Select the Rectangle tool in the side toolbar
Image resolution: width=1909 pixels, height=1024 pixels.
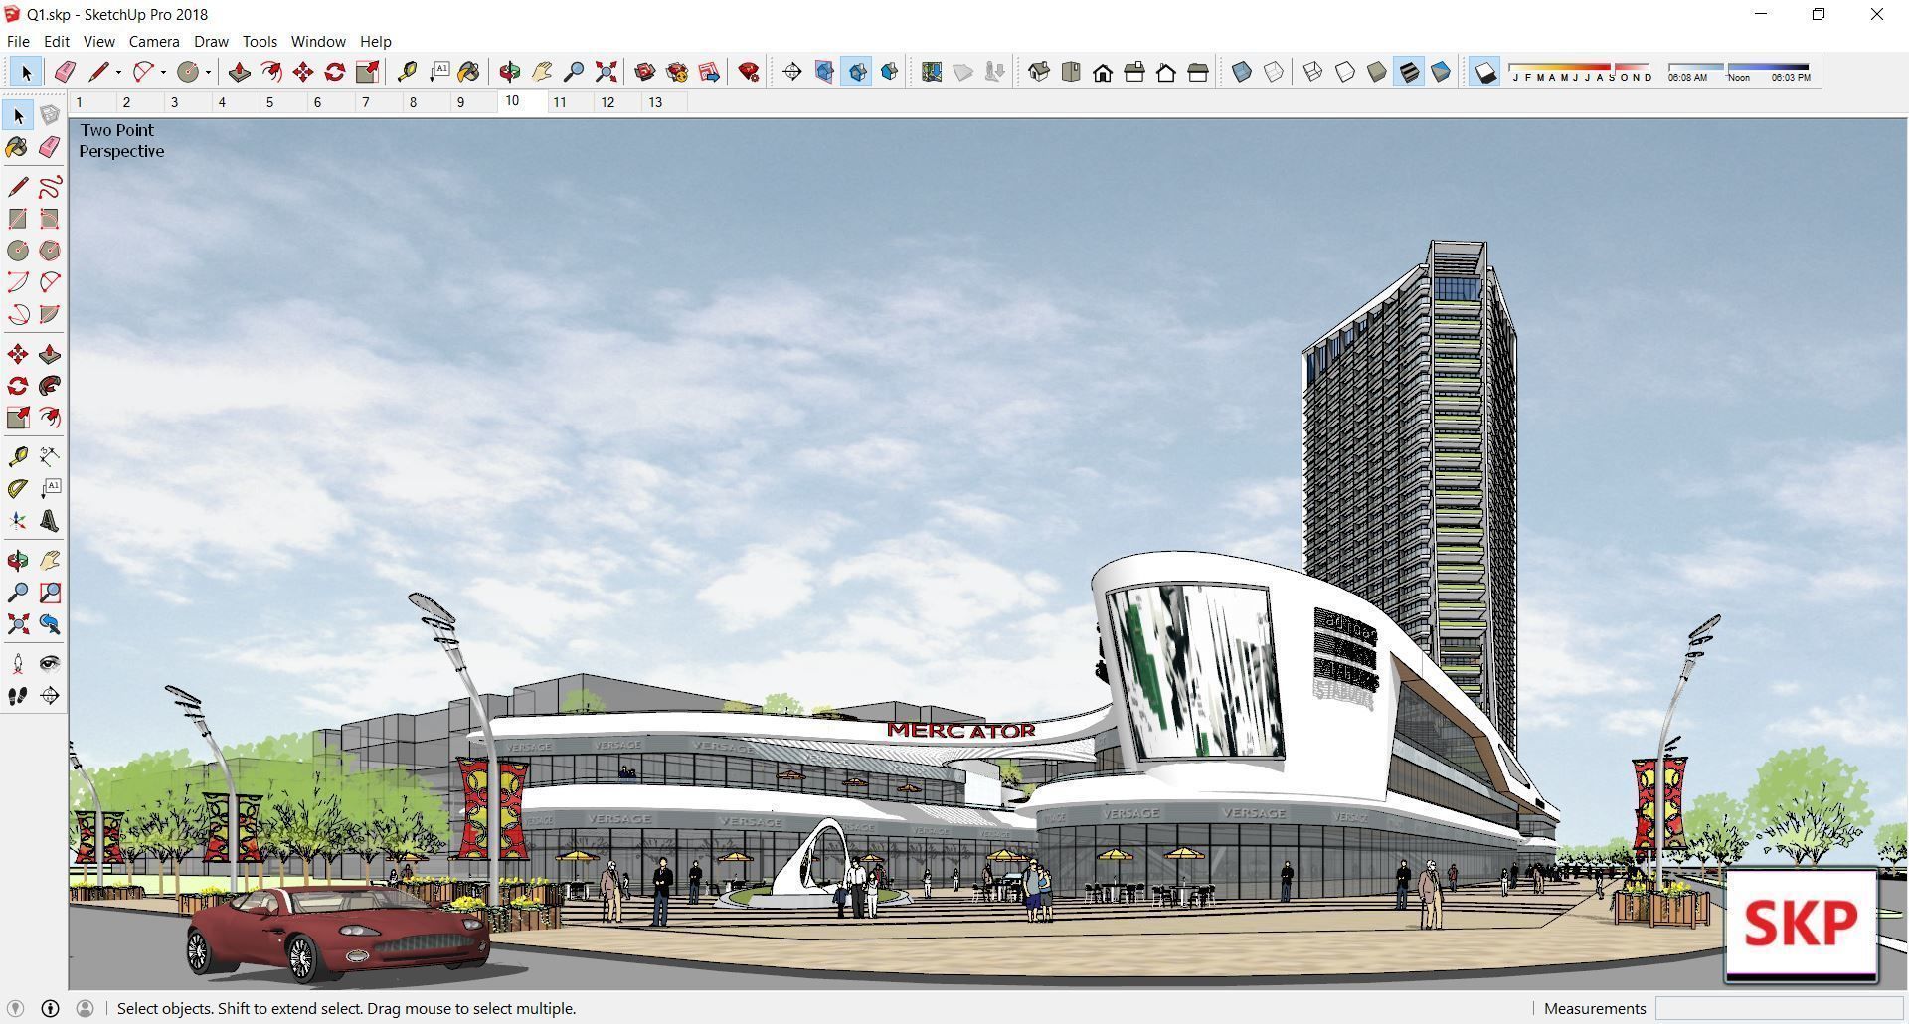pyautogui.click(x=18, y=219)
